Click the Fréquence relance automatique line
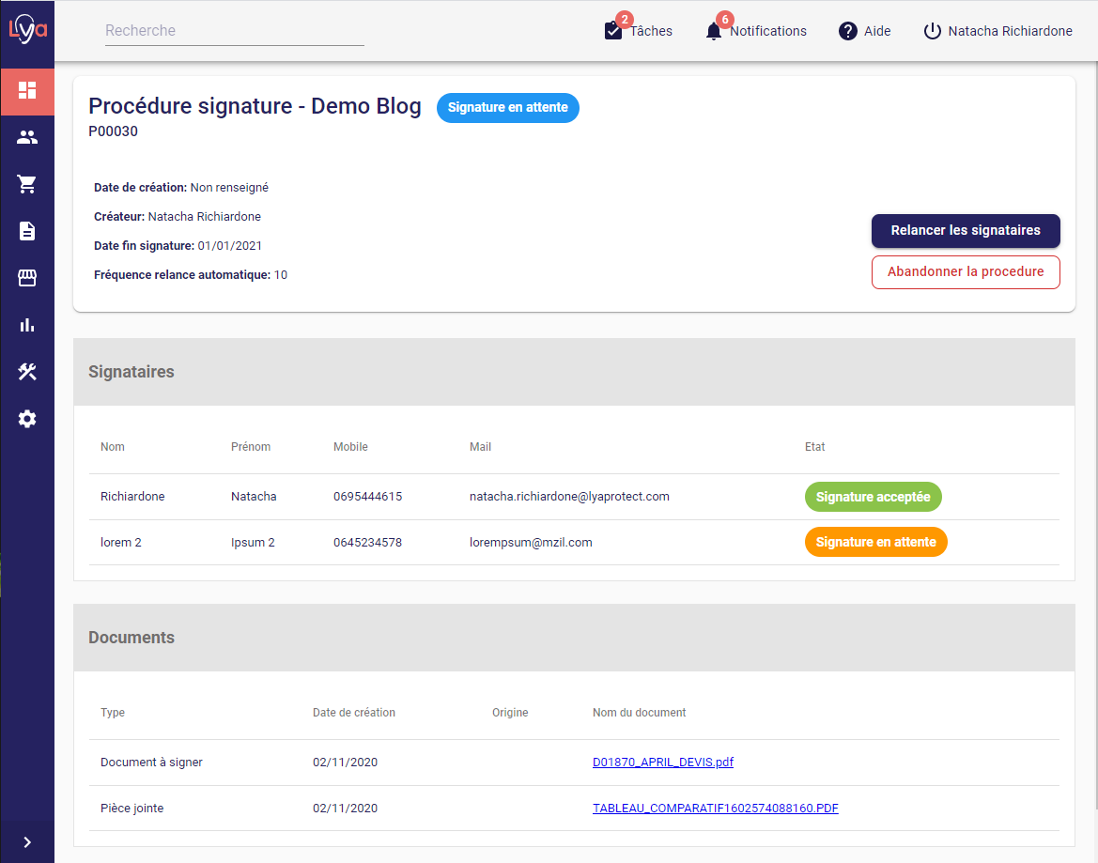Image resolution: width=1098 pixels, height=863 pixels. click(x=191, y=275)
